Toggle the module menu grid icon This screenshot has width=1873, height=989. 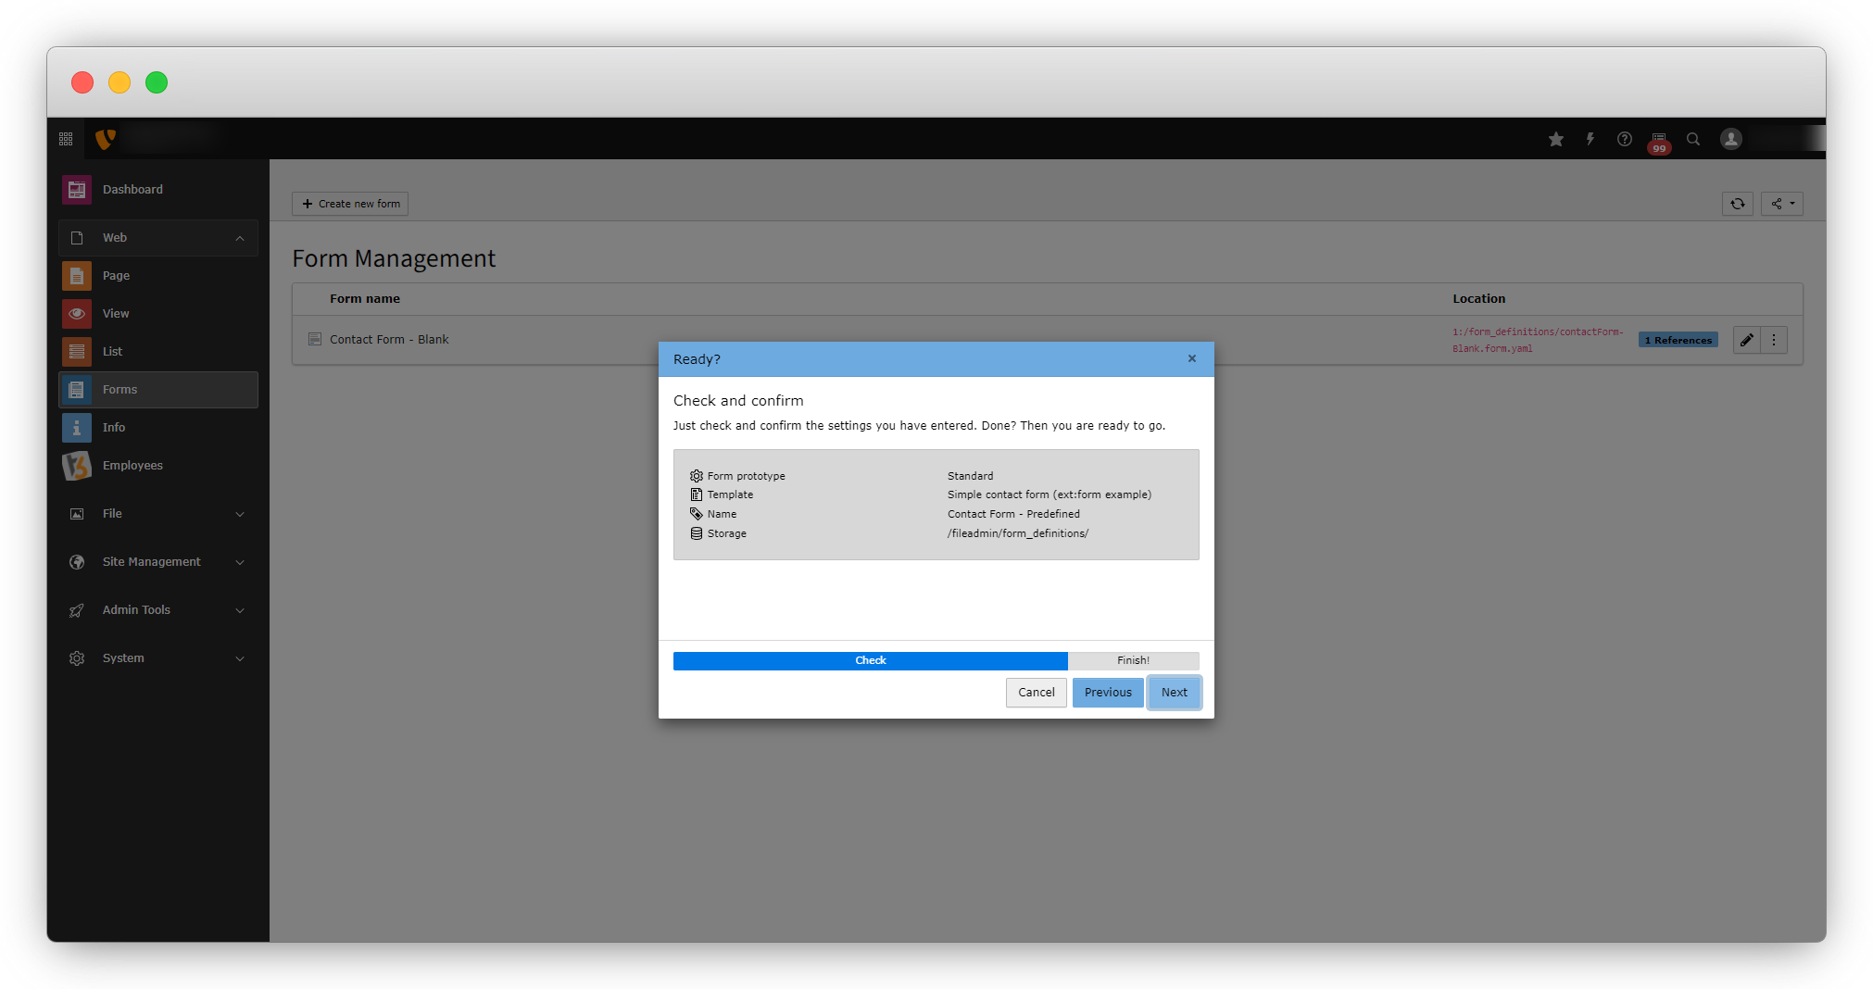tap(66, 139)
